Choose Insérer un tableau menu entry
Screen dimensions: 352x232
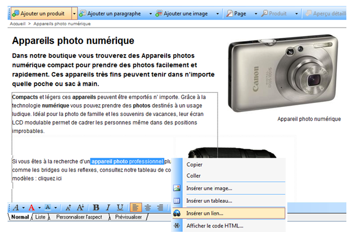209,200
